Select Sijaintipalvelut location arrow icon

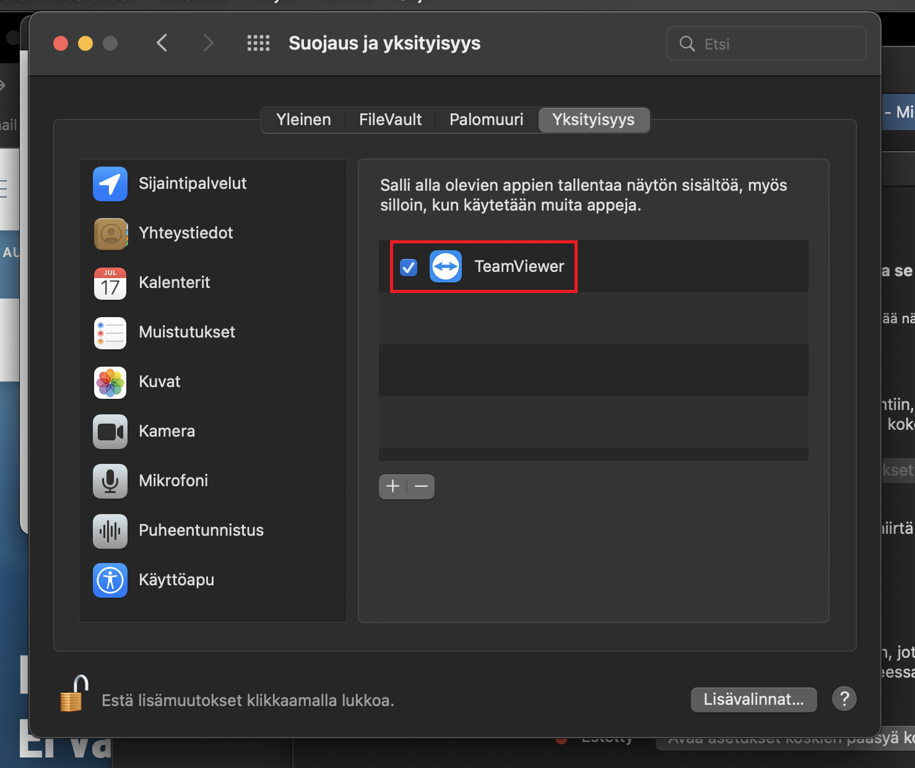[x=110, y=184]
